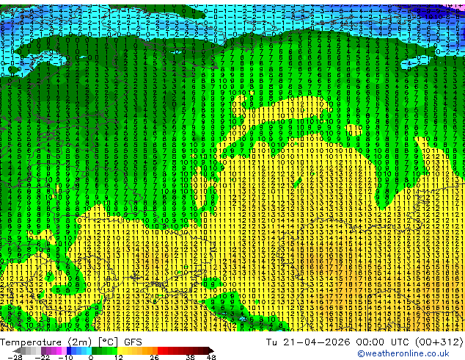Click the '48' legend label
This screenshot has width=465, height=360.
coord(211,357)
